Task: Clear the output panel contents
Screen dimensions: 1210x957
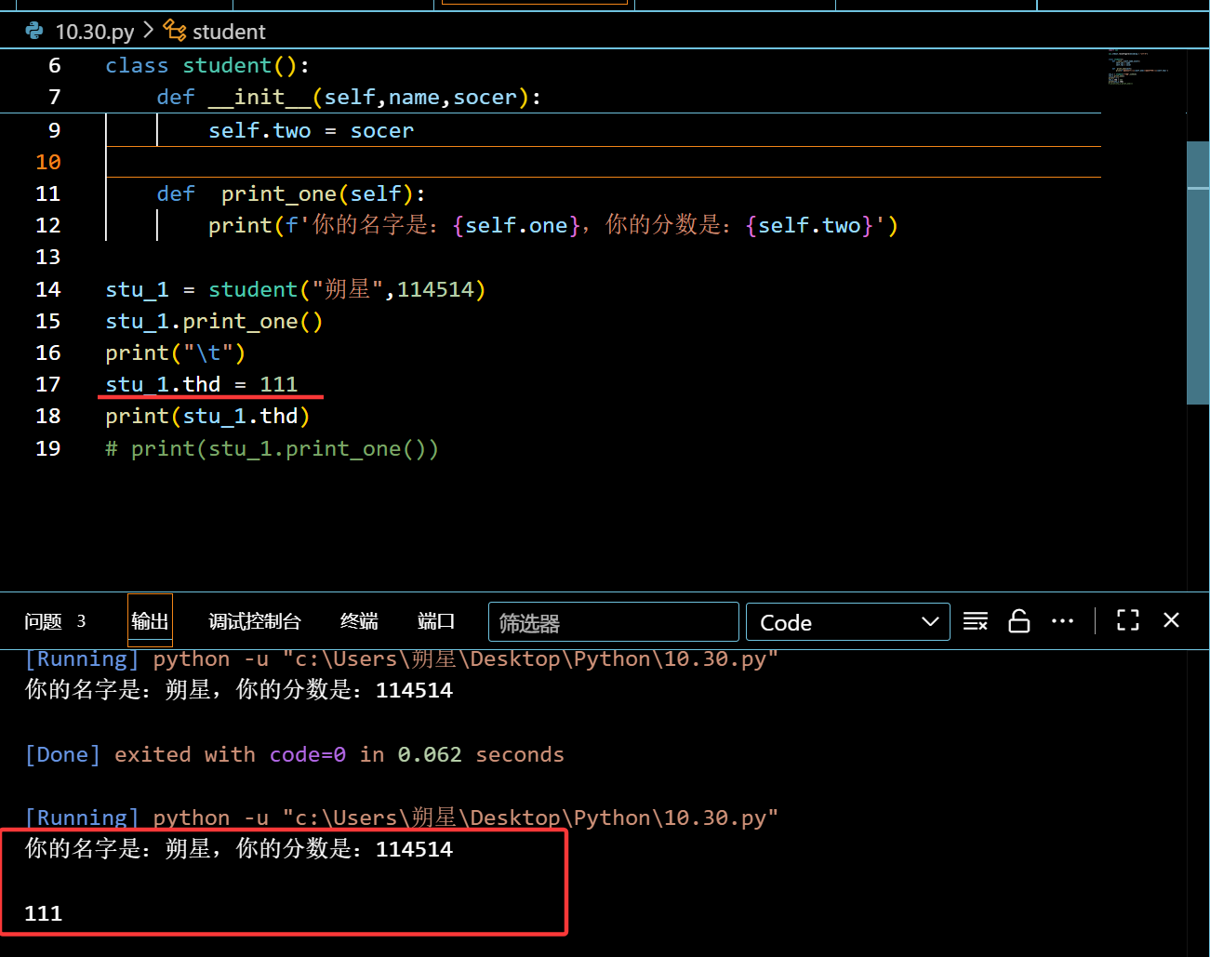Action: pos(975,621)
